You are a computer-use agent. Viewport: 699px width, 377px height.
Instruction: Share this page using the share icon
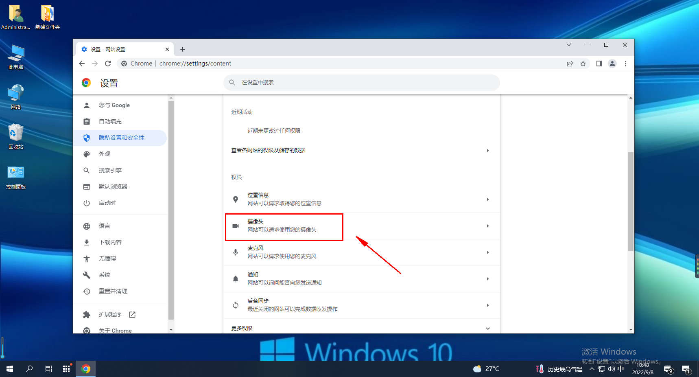pyautogui.click(x=570, y=64)
